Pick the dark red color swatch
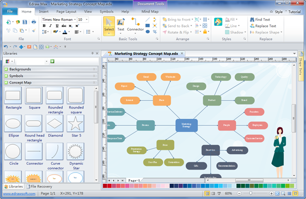Image resolution: width=306 pixels, height=199 pixels. 105,186
